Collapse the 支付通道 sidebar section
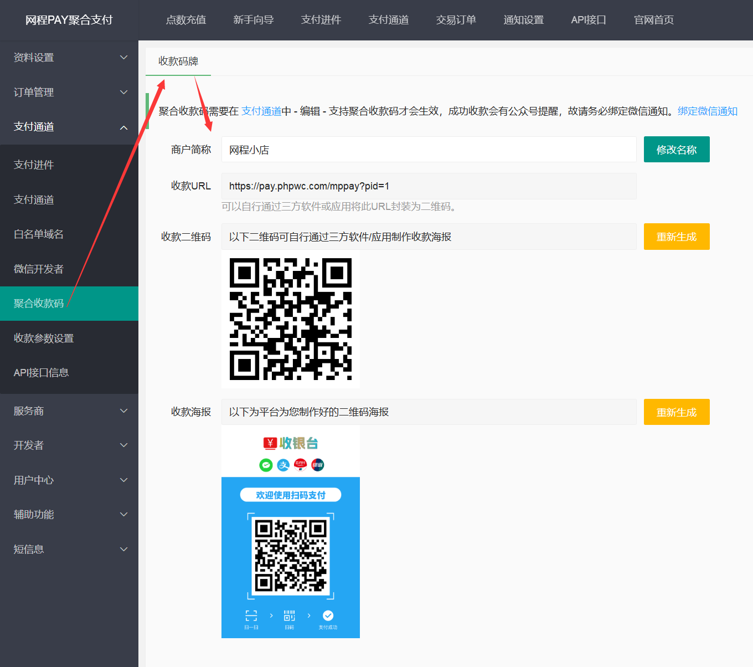The width and height of the screenshot is (753, 667). [x=69, y=127]
